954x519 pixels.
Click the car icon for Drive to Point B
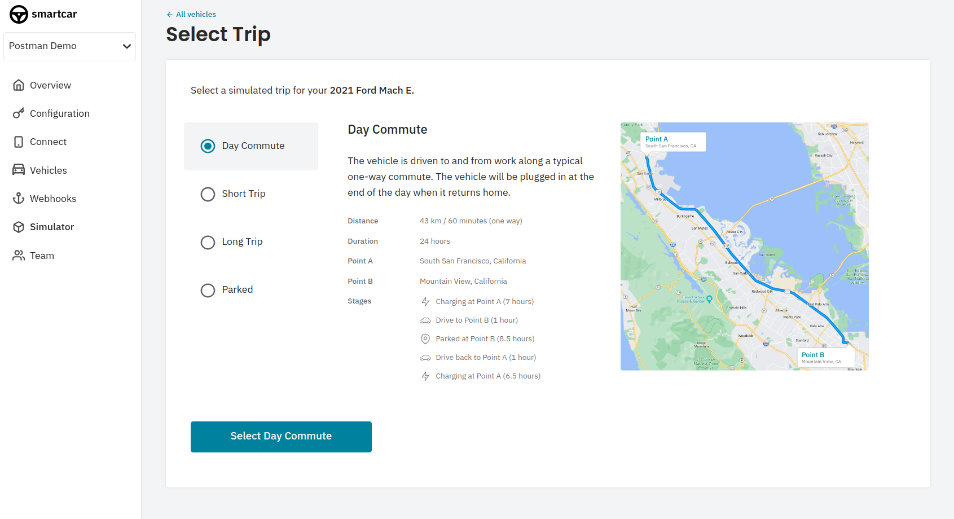click(425, 320)
